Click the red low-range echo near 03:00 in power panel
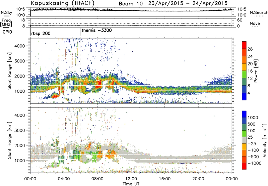This screenshot has width=268, height=186. (x=55, y=96)
